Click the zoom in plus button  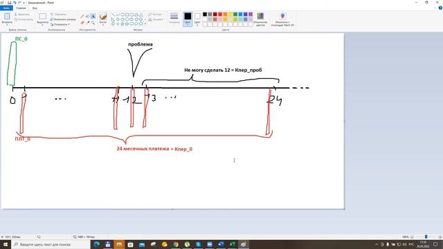point(440,237)
